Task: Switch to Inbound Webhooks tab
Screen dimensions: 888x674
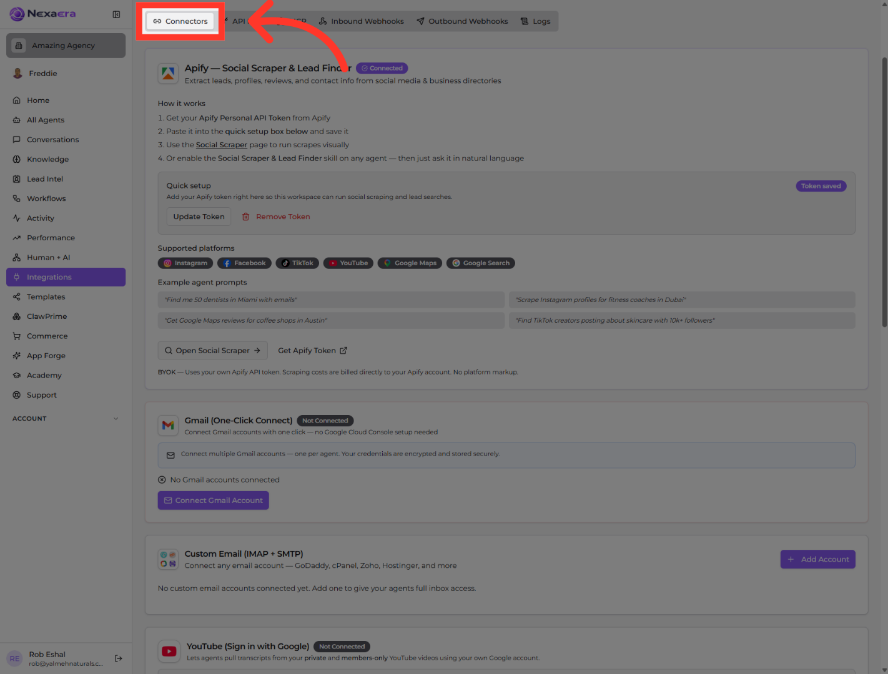Action: (361, 21)
